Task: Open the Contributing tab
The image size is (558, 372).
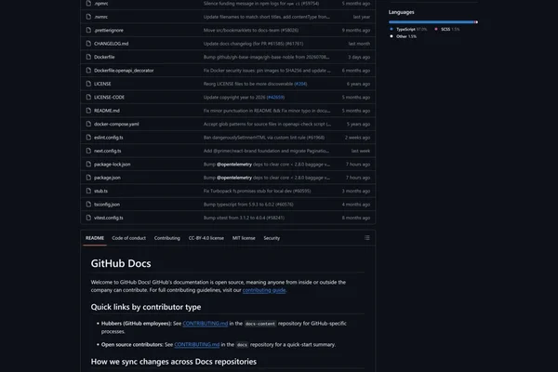Action: coord(166,238)
